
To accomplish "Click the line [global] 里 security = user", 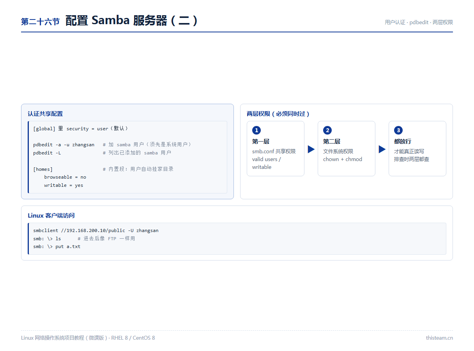I will tap(80, 128).
